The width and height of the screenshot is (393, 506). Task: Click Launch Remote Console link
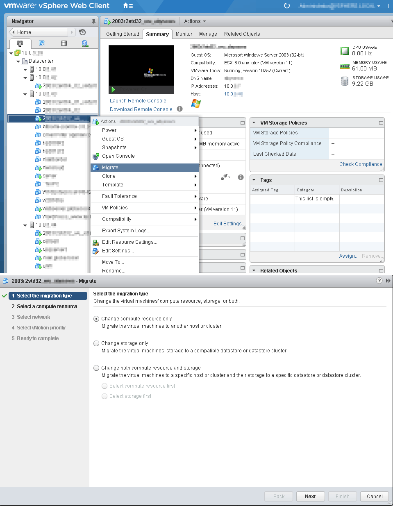[x=138, y=101]
